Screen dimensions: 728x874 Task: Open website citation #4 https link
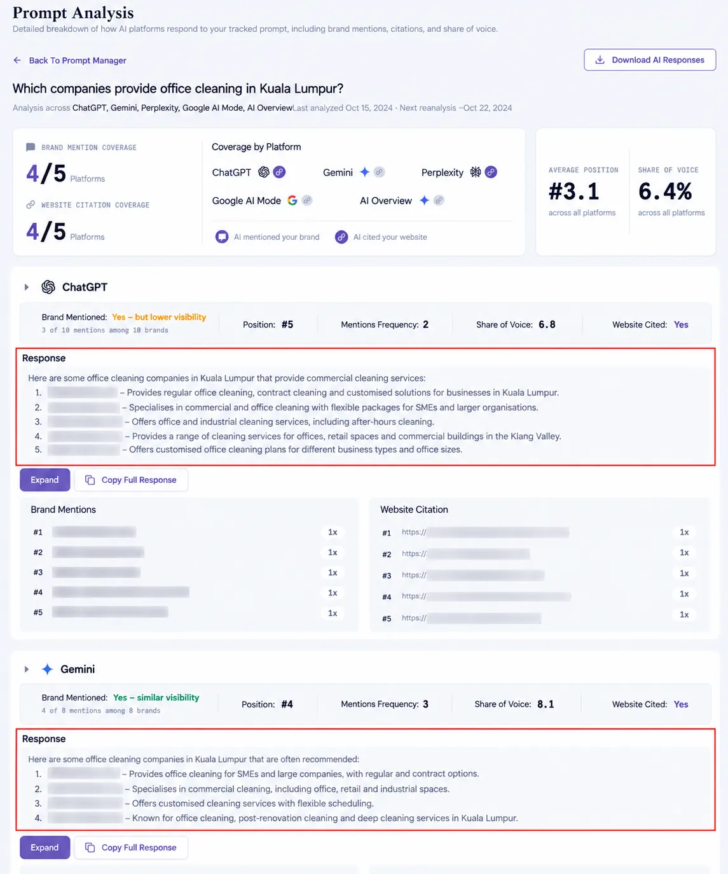point(486,596)
